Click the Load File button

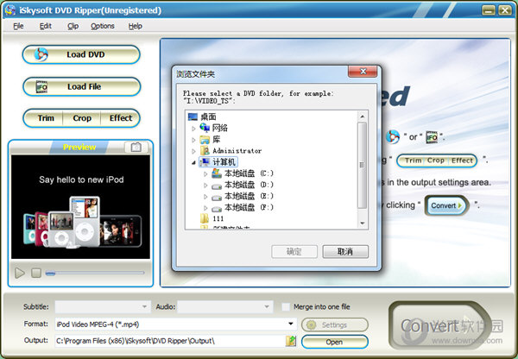pyautogui.click(x=82, y=86)
